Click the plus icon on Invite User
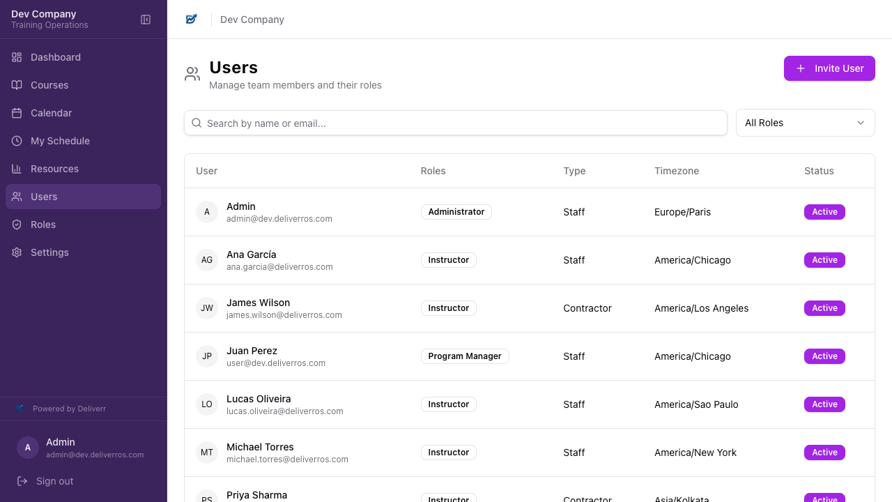The height and width of the screenshot is (502, 892). pos(801,68)
